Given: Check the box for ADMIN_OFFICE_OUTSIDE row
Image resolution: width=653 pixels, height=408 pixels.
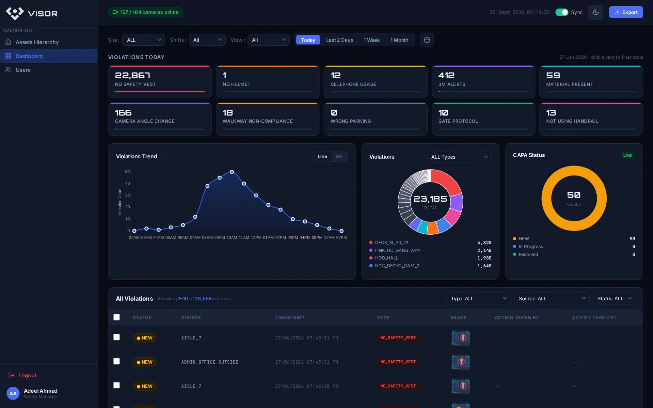Looking at the screenshot, I should coord(117,361).
